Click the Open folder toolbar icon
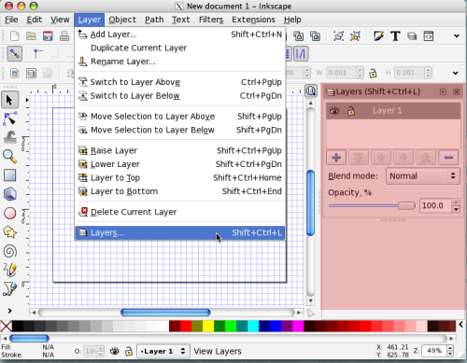The height and width of the screenshot is (363, 467). [31, 36]
